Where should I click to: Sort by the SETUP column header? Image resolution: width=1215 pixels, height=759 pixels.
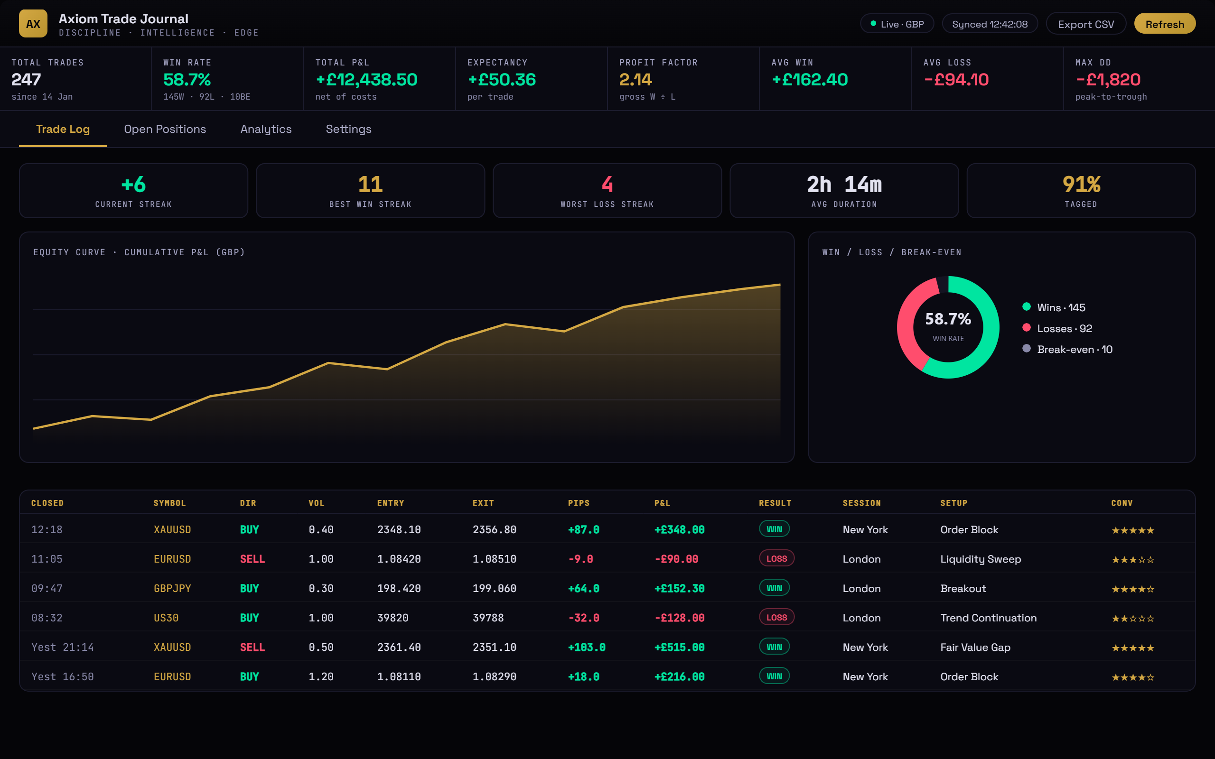point(954,503)
